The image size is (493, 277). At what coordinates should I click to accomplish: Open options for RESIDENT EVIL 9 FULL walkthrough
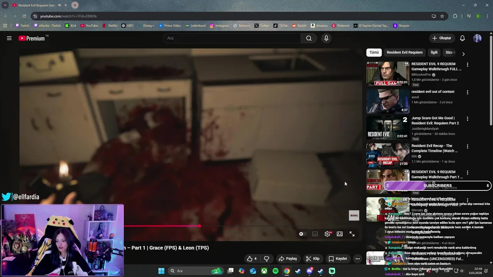tap(468, 65)
